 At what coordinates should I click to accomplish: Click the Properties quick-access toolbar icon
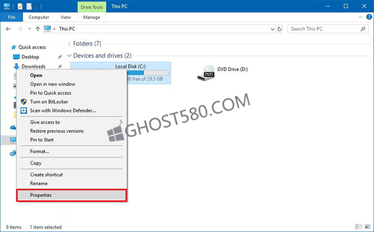pyautogui.click(x=20, y=6)
